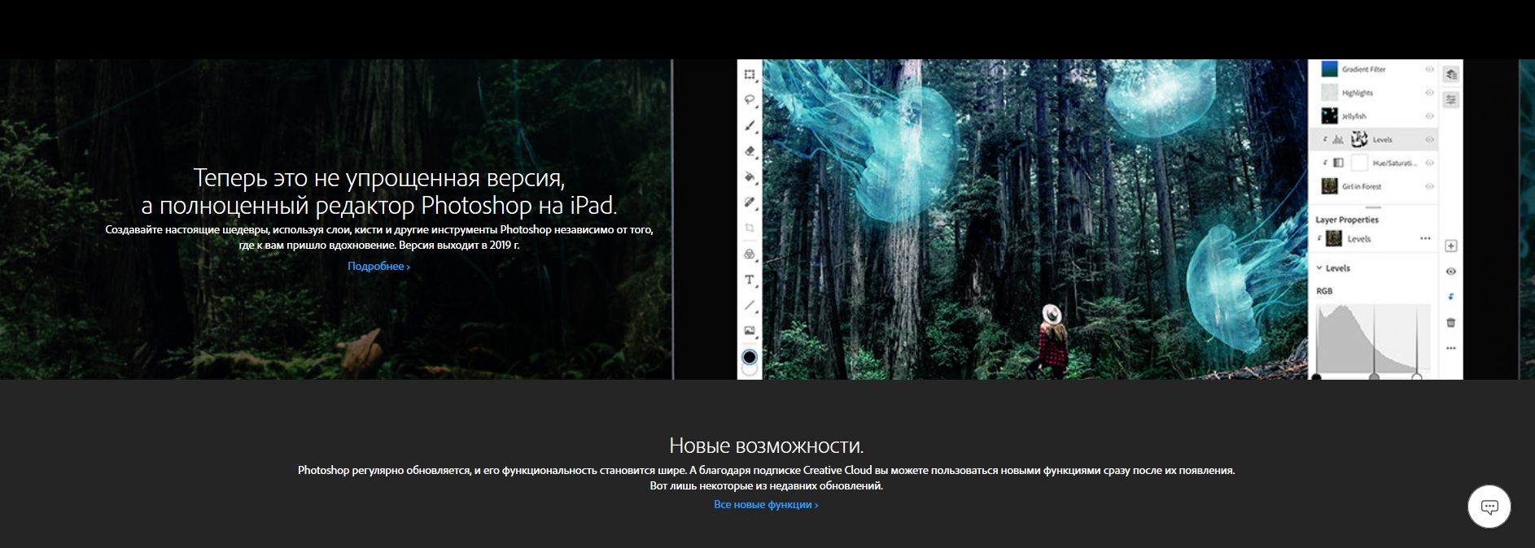Open Layer Properties three-dot options menu
Viewport: 1535px width, 548px height.
[x=1424, y=238]
